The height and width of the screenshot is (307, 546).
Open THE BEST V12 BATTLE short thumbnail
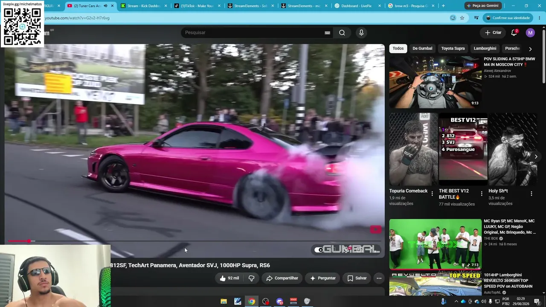click(463, 149)
